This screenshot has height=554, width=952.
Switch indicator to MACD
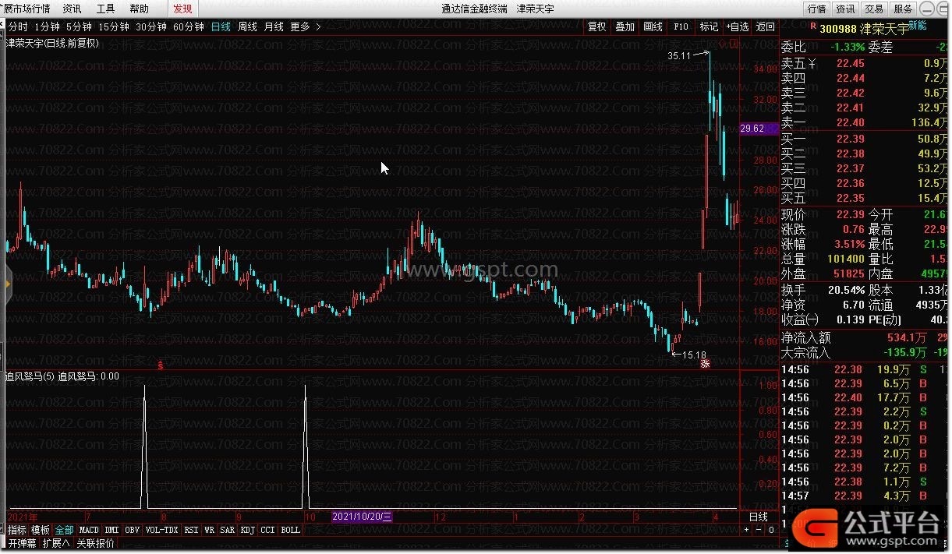pos(89,530)
